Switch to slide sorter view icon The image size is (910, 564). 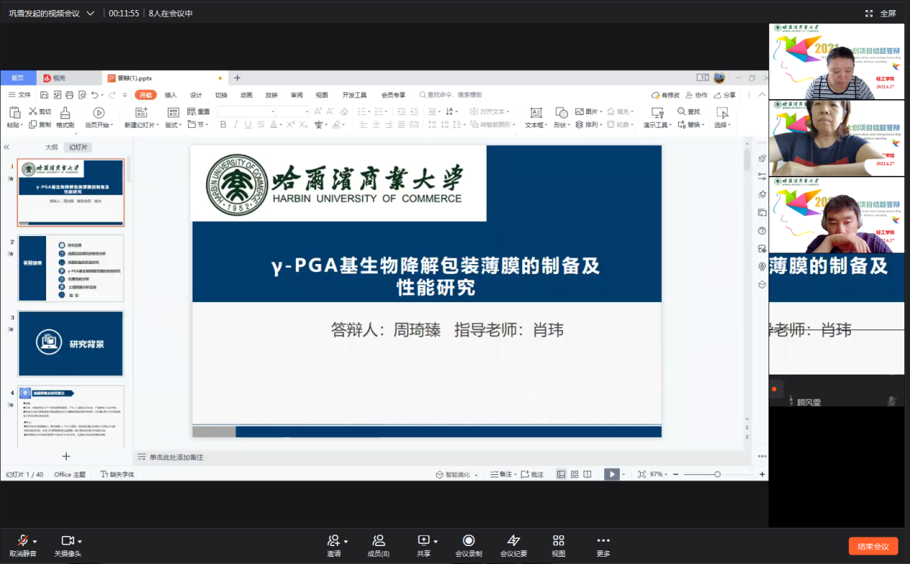coord(575,474)
